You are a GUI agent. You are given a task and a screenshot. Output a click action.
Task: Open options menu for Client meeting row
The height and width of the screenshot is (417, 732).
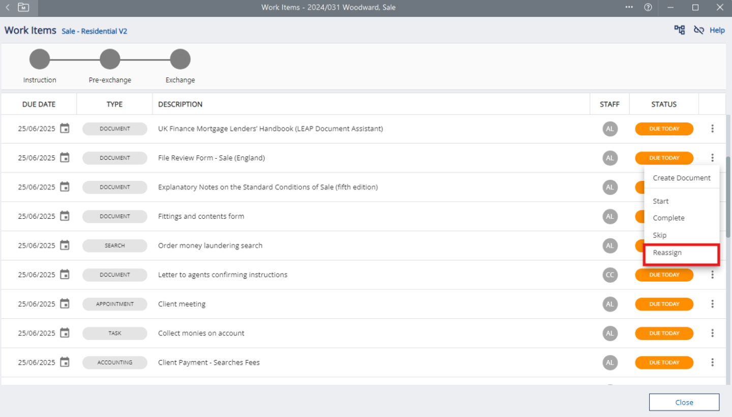[x=712, y=304]
